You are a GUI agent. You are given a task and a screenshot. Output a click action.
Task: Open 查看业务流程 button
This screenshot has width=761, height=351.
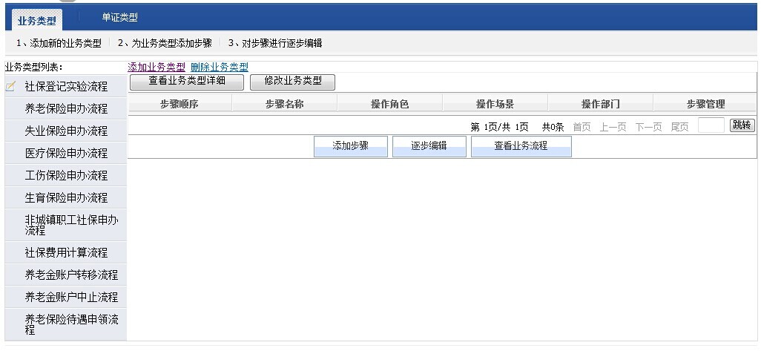coord(521,146)
